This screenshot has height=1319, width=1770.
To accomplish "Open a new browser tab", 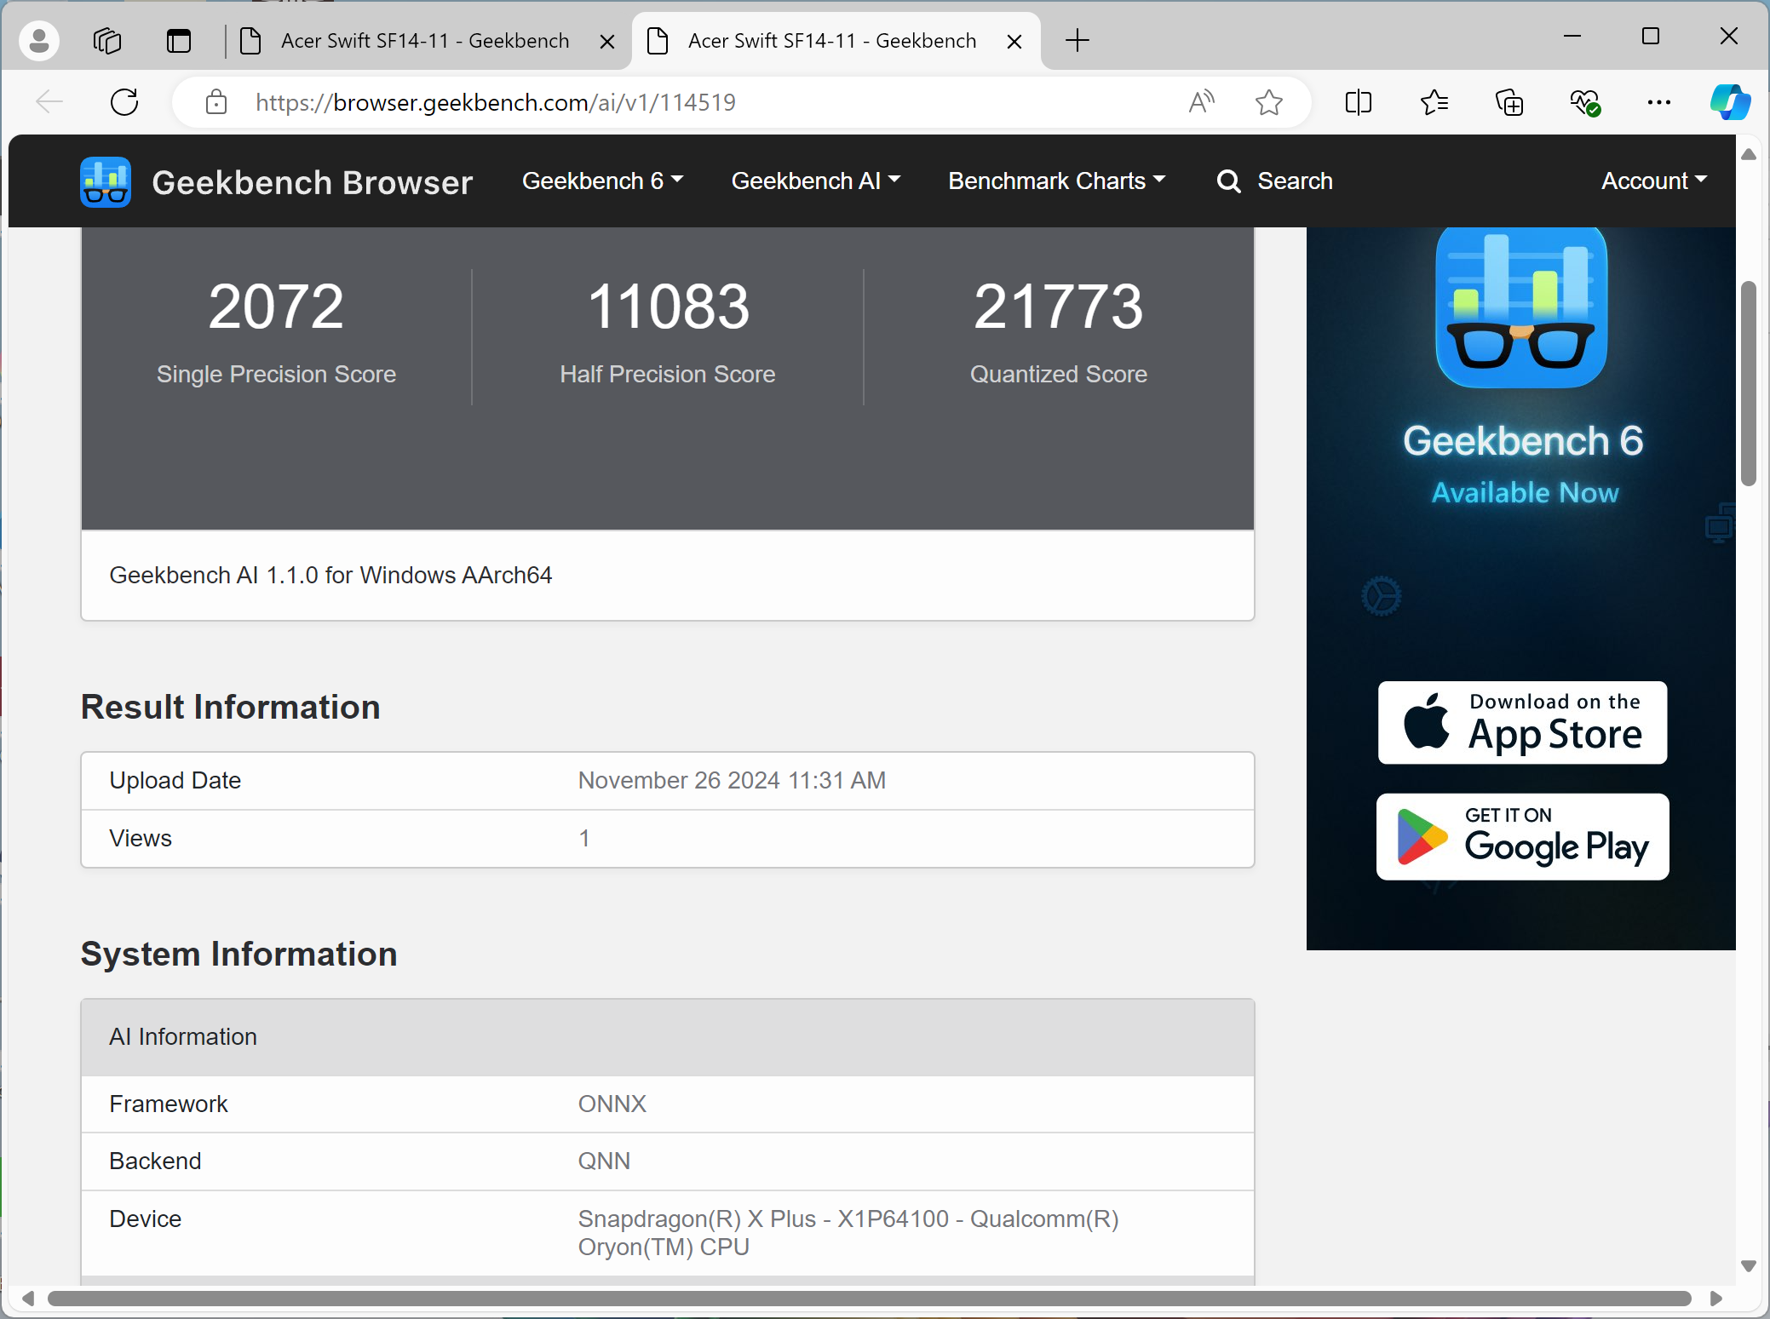I will (1078, 40).
